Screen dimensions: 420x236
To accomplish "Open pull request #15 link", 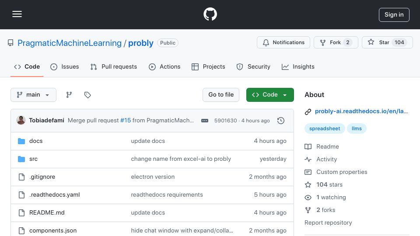I will click(126, 121).
